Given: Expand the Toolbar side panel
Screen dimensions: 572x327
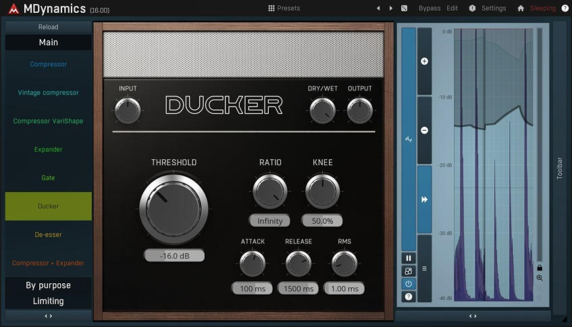Looking at the screenshot, I should point(559,167).
